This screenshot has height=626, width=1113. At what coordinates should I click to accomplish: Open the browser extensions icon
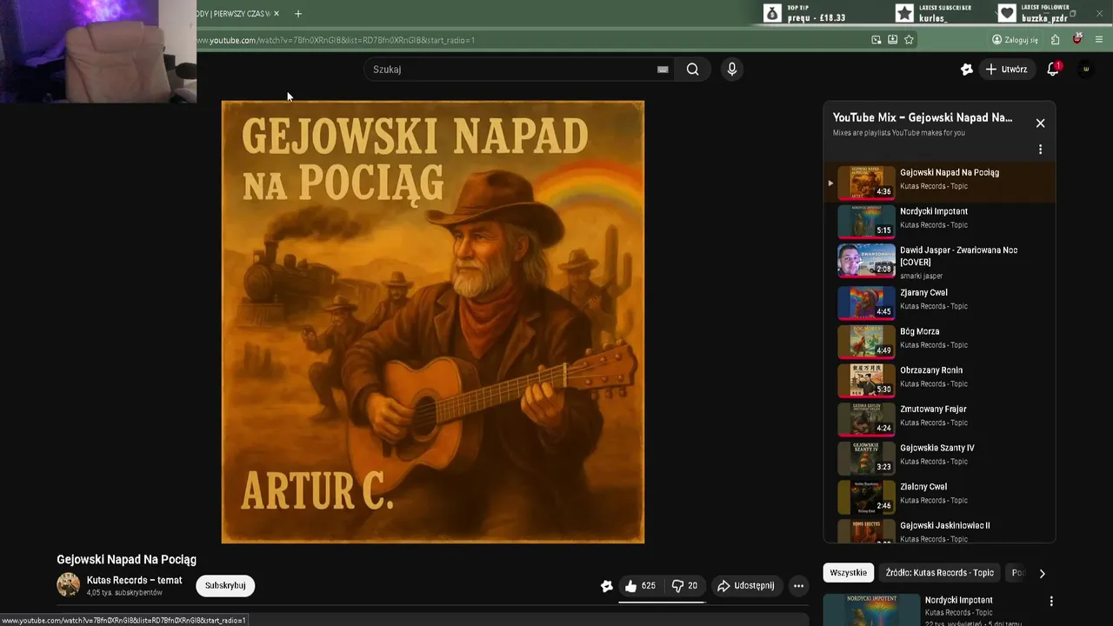pyautogui.click(x=1055, y=40)
